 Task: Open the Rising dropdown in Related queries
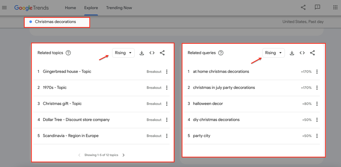click(273, 53)
